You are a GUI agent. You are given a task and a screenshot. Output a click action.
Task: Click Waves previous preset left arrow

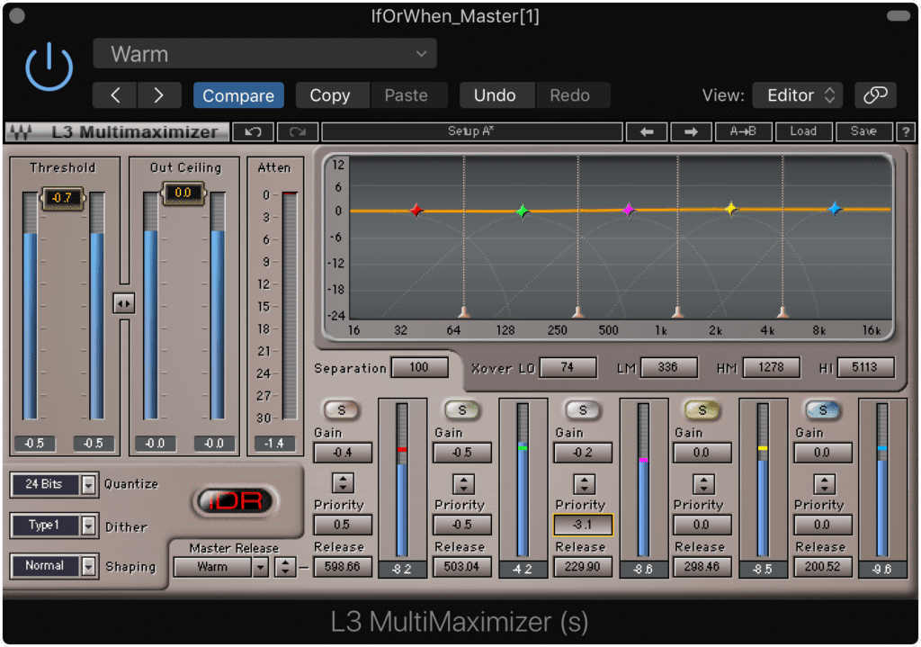tap(647, 131)
